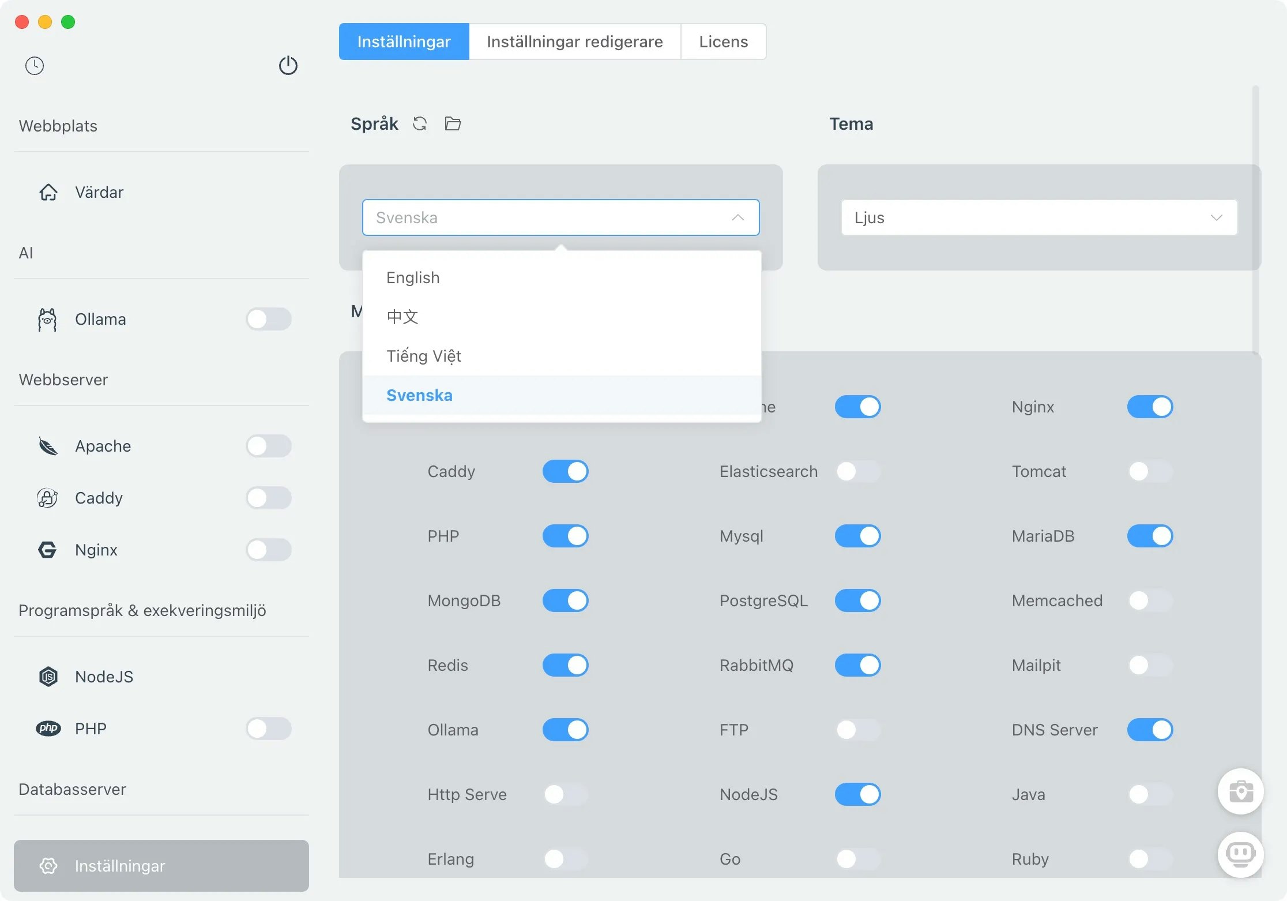The height and width of the screenshot is (901, 1287).
Task: Enable the Java module toggle
Action: coord(1150,794)
